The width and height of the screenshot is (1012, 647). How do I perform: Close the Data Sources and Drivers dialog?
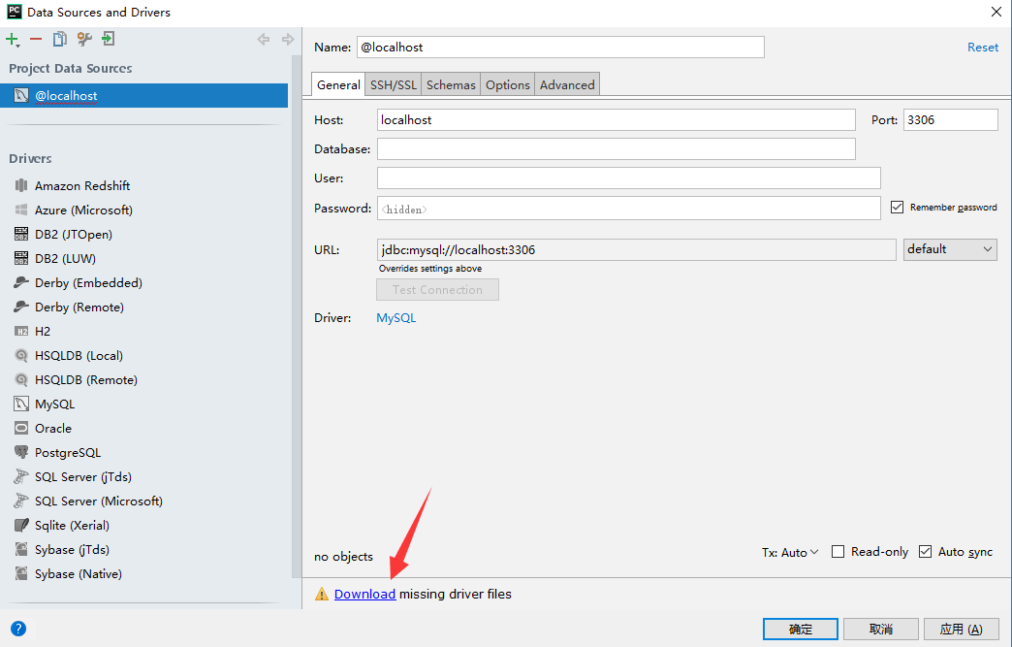click(x=996, y=12)
